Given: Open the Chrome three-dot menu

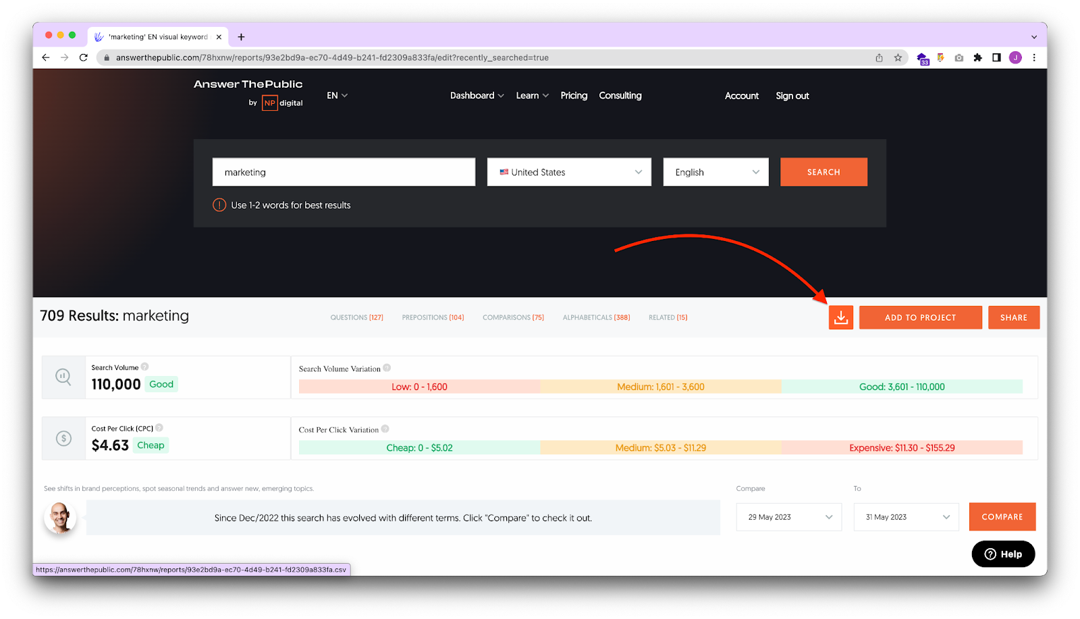Looking at the screenshot, I should click(1034, 58).
